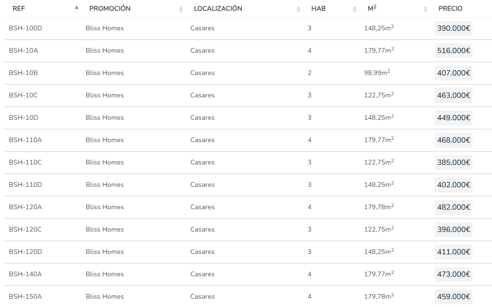Click the LOCALIZACIÓN column header text
The width and height of the screenshot is (492, 307).
[218, 9]
